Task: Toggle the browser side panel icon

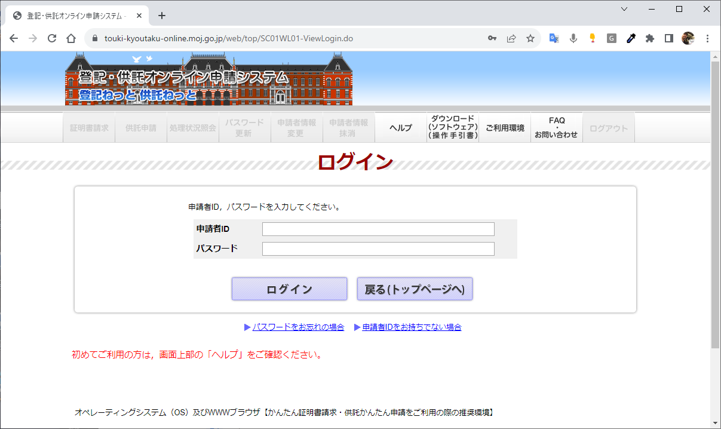Action: click(669, 38)
